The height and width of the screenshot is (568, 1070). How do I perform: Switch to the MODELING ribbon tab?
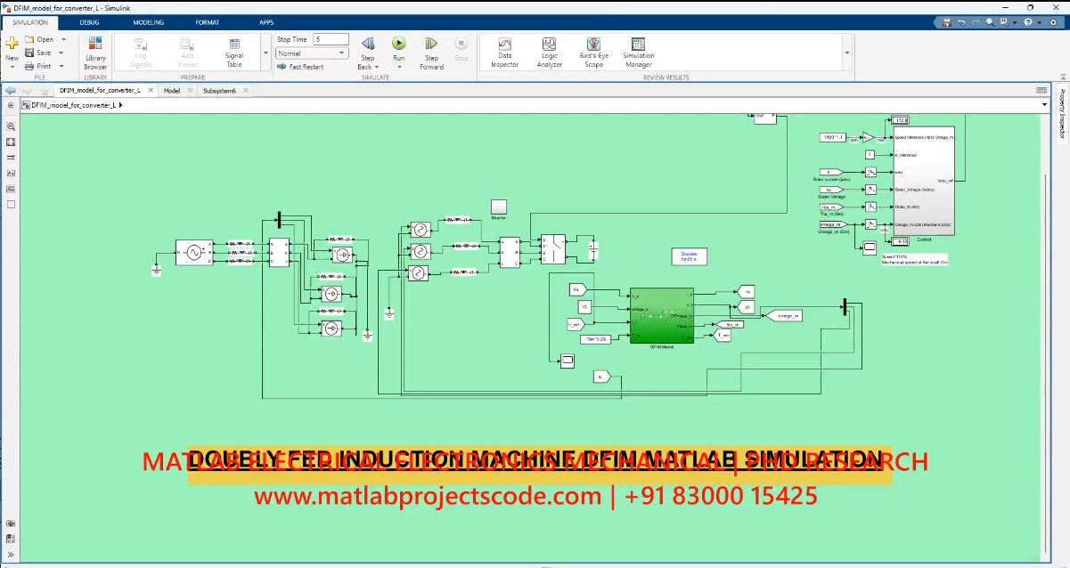148,21
